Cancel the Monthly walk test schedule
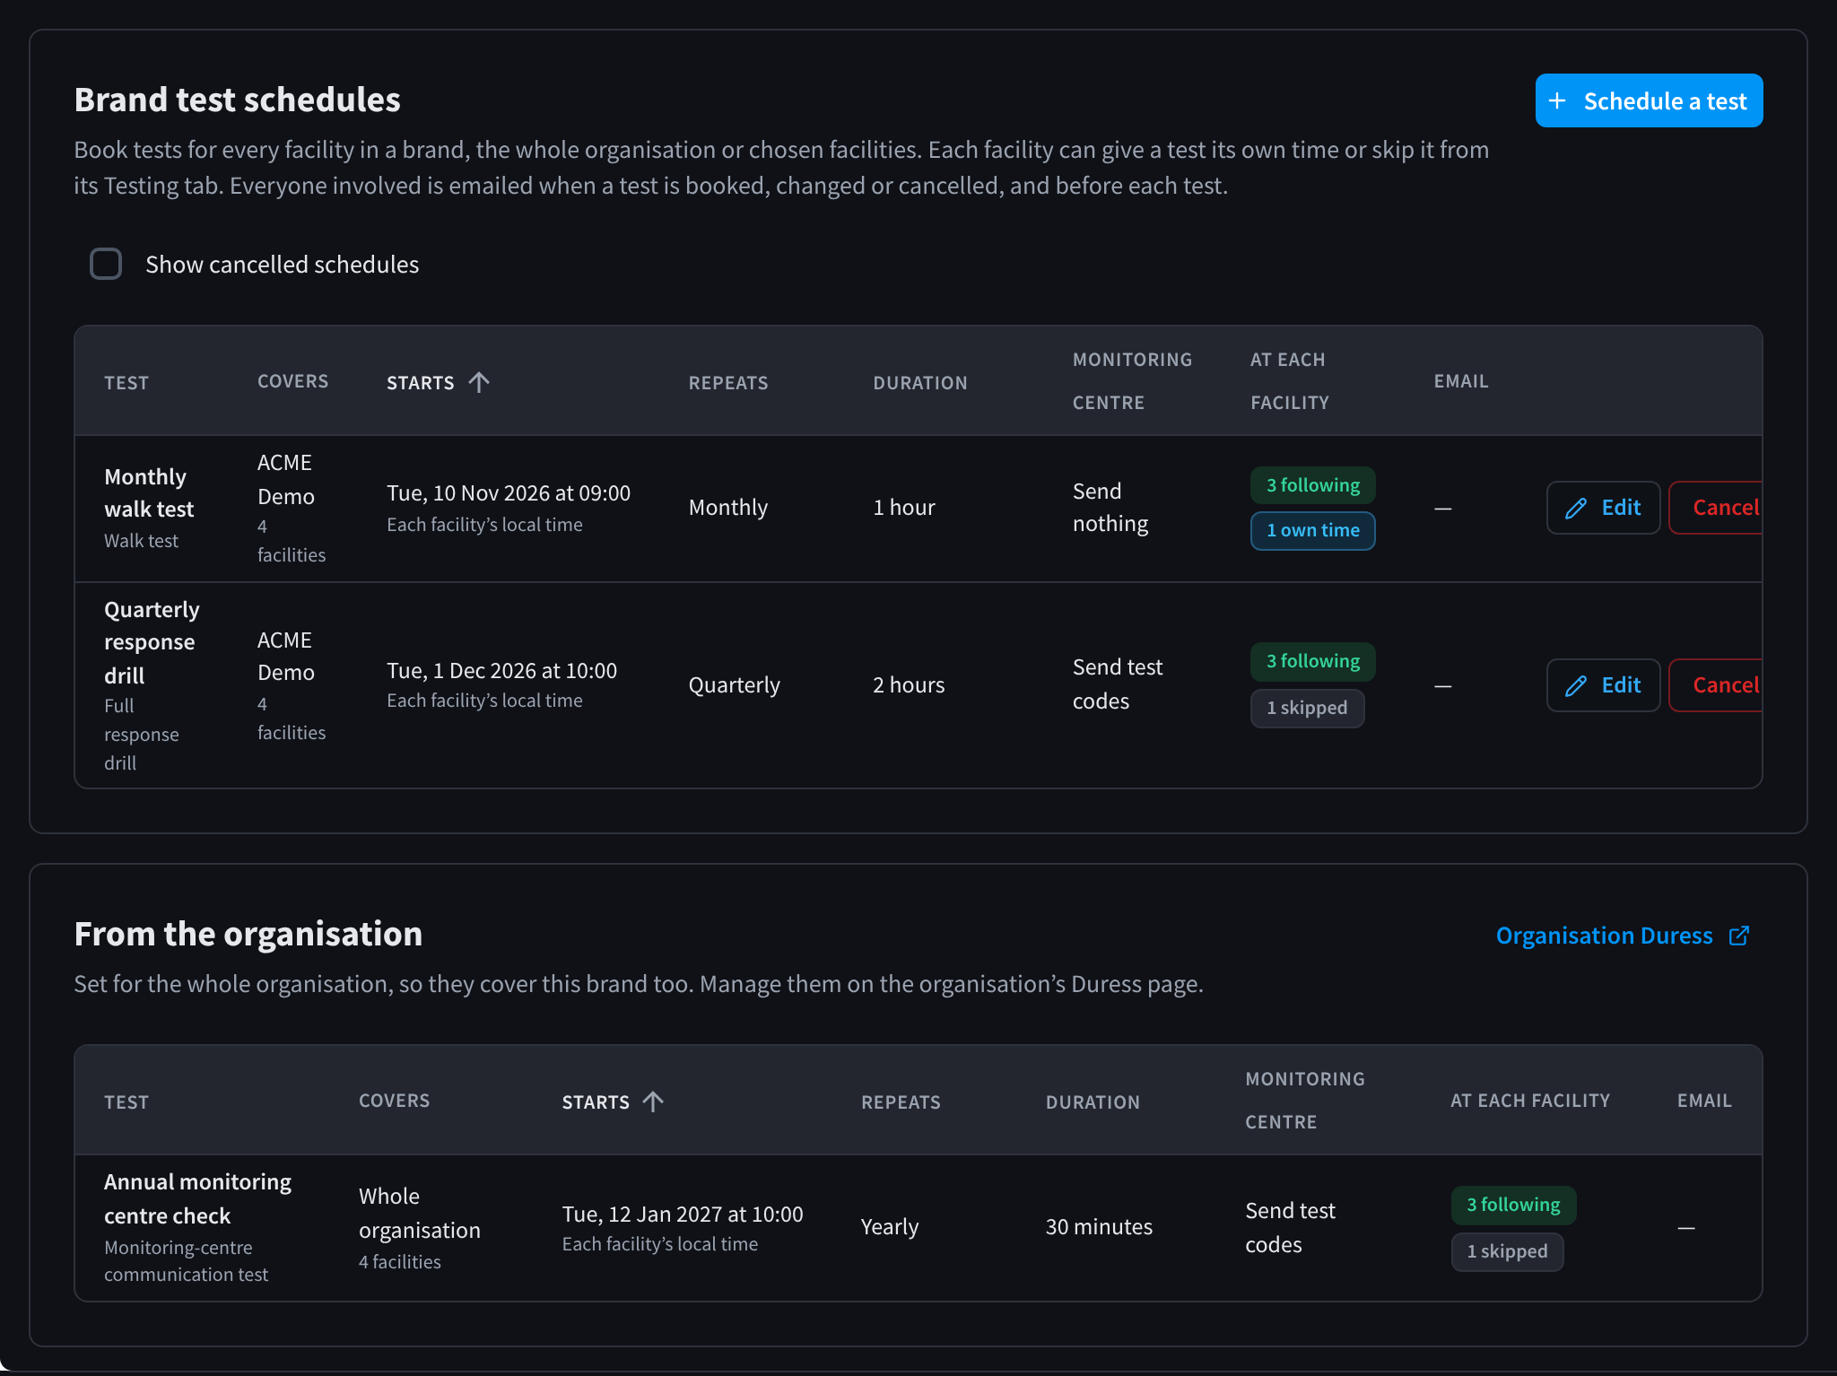 point(1715,508)
